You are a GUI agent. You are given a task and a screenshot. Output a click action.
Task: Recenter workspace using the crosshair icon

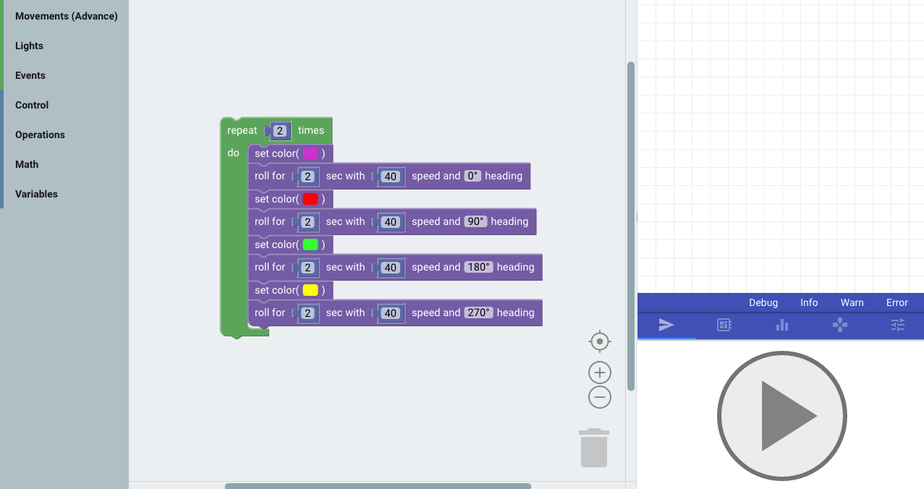599,341
